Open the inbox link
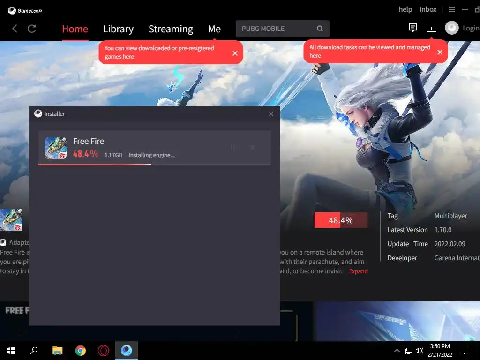The image size is (480, 360). (x=428, y=9)
